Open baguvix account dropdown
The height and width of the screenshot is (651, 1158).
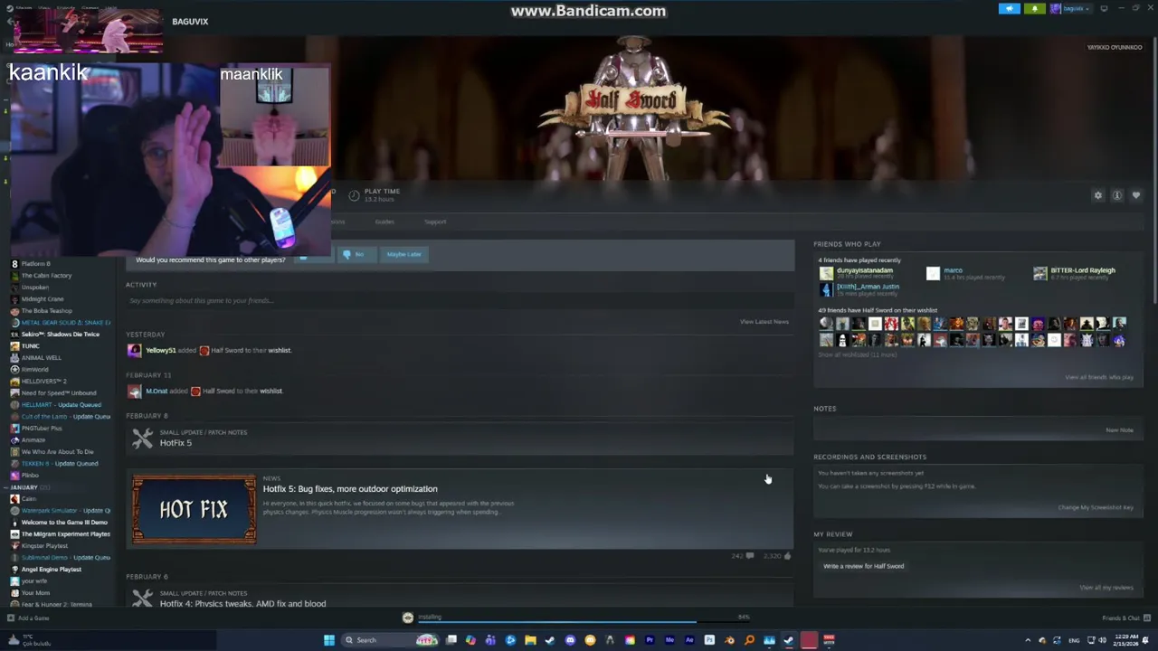pyautogui.click(x=1072, y=8)
